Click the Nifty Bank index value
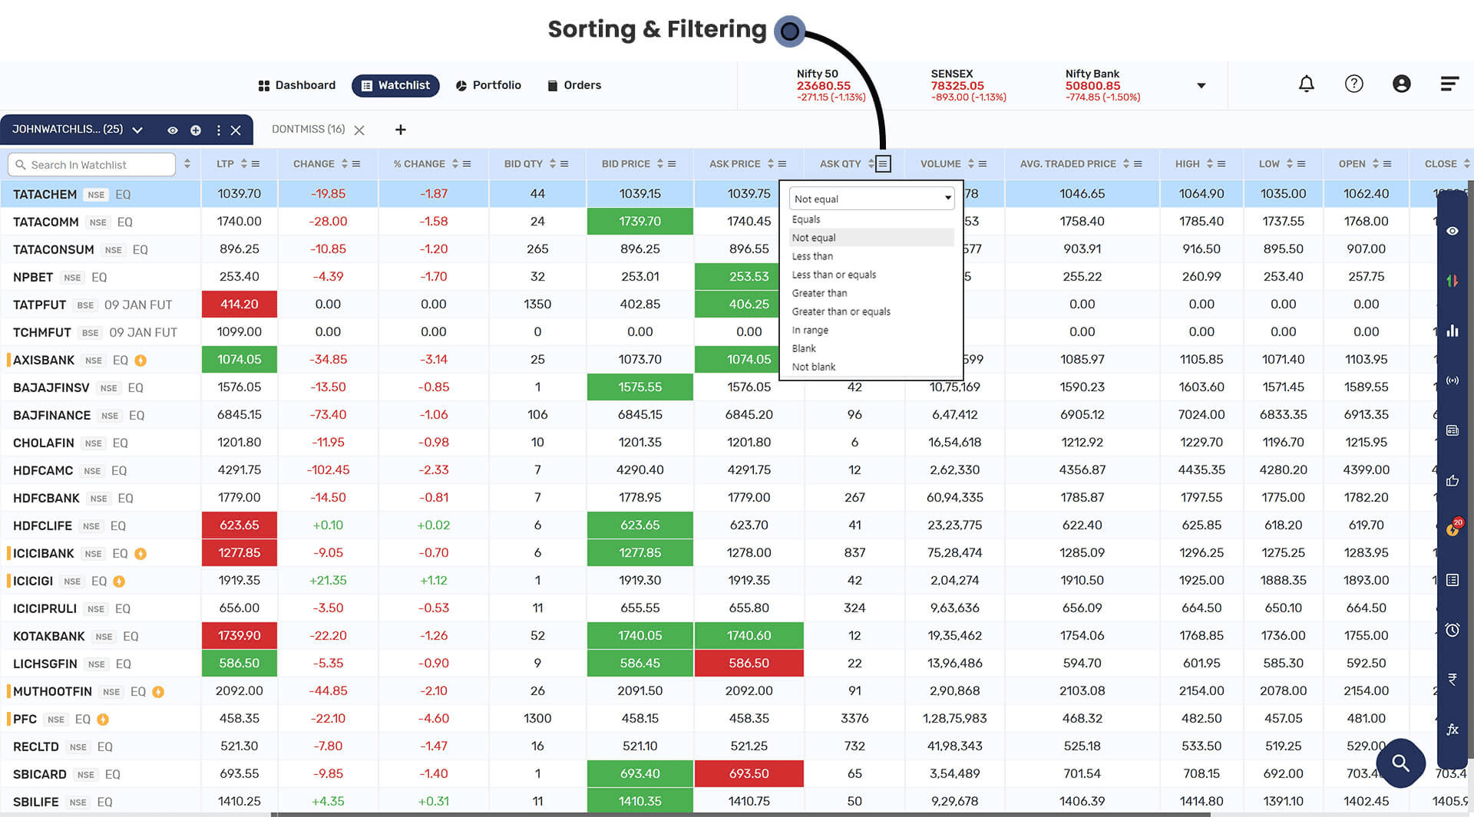Image resolution: width=1474 pixels, height=817 pixels. point(1092,86)
